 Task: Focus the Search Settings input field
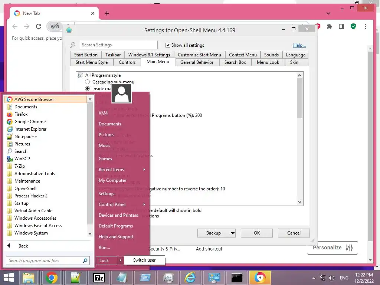tap(118, 45)
